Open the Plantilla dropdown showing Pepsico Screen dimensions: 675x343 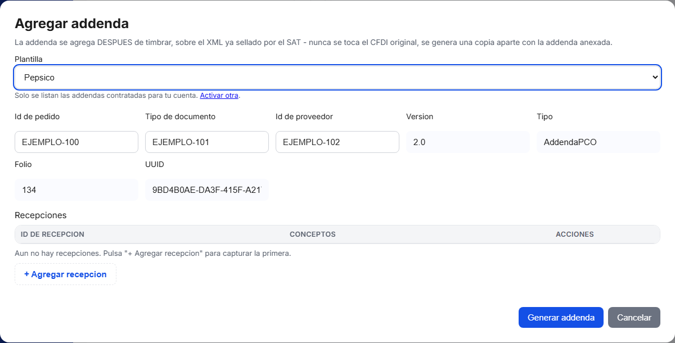[x=337, y=78]
